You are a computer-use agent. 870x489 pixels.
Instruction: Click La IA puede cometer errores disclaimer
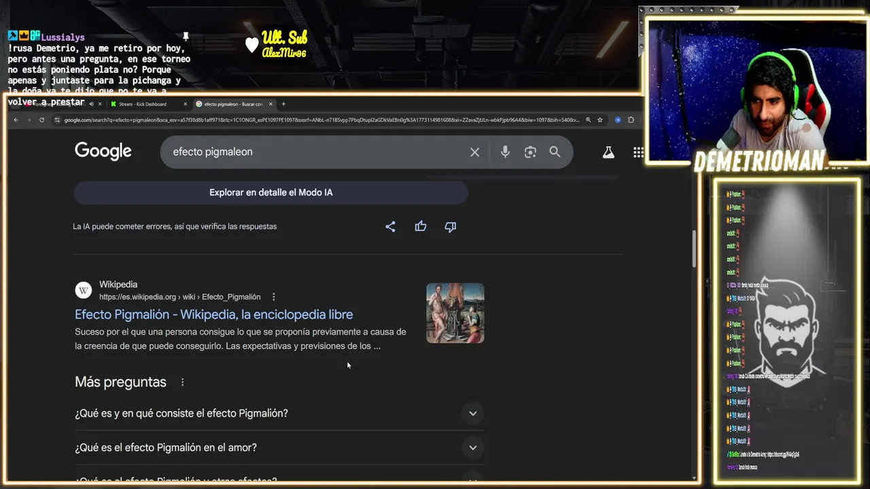175,227
